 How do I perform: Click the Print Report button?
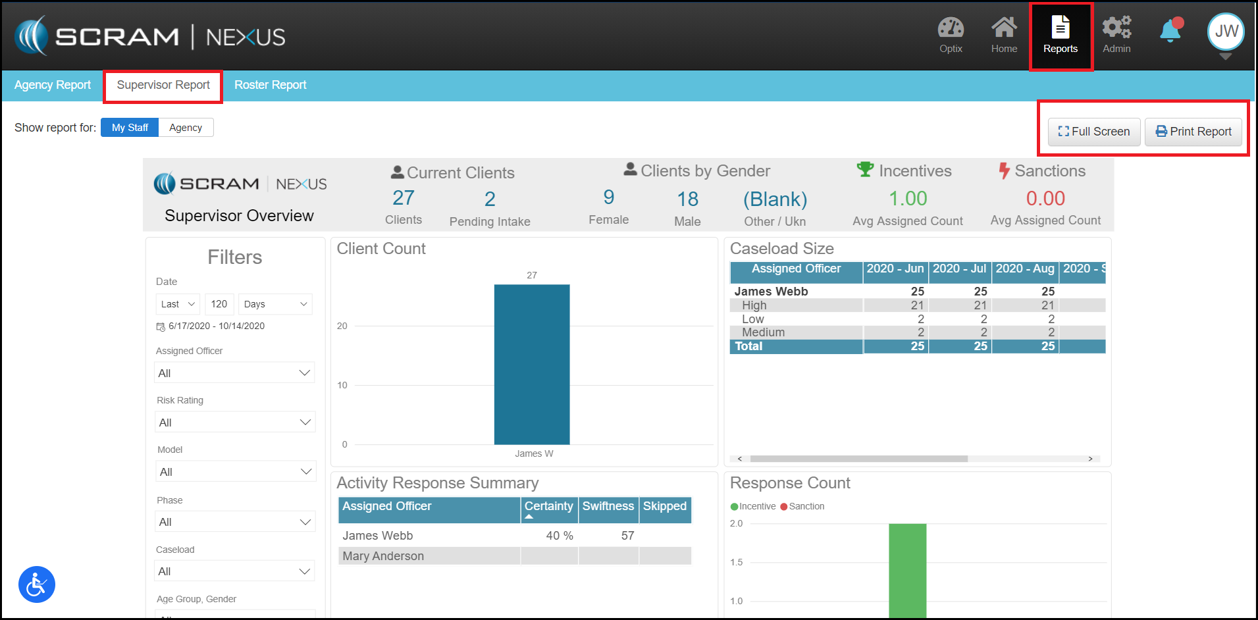pos(1193,132)
